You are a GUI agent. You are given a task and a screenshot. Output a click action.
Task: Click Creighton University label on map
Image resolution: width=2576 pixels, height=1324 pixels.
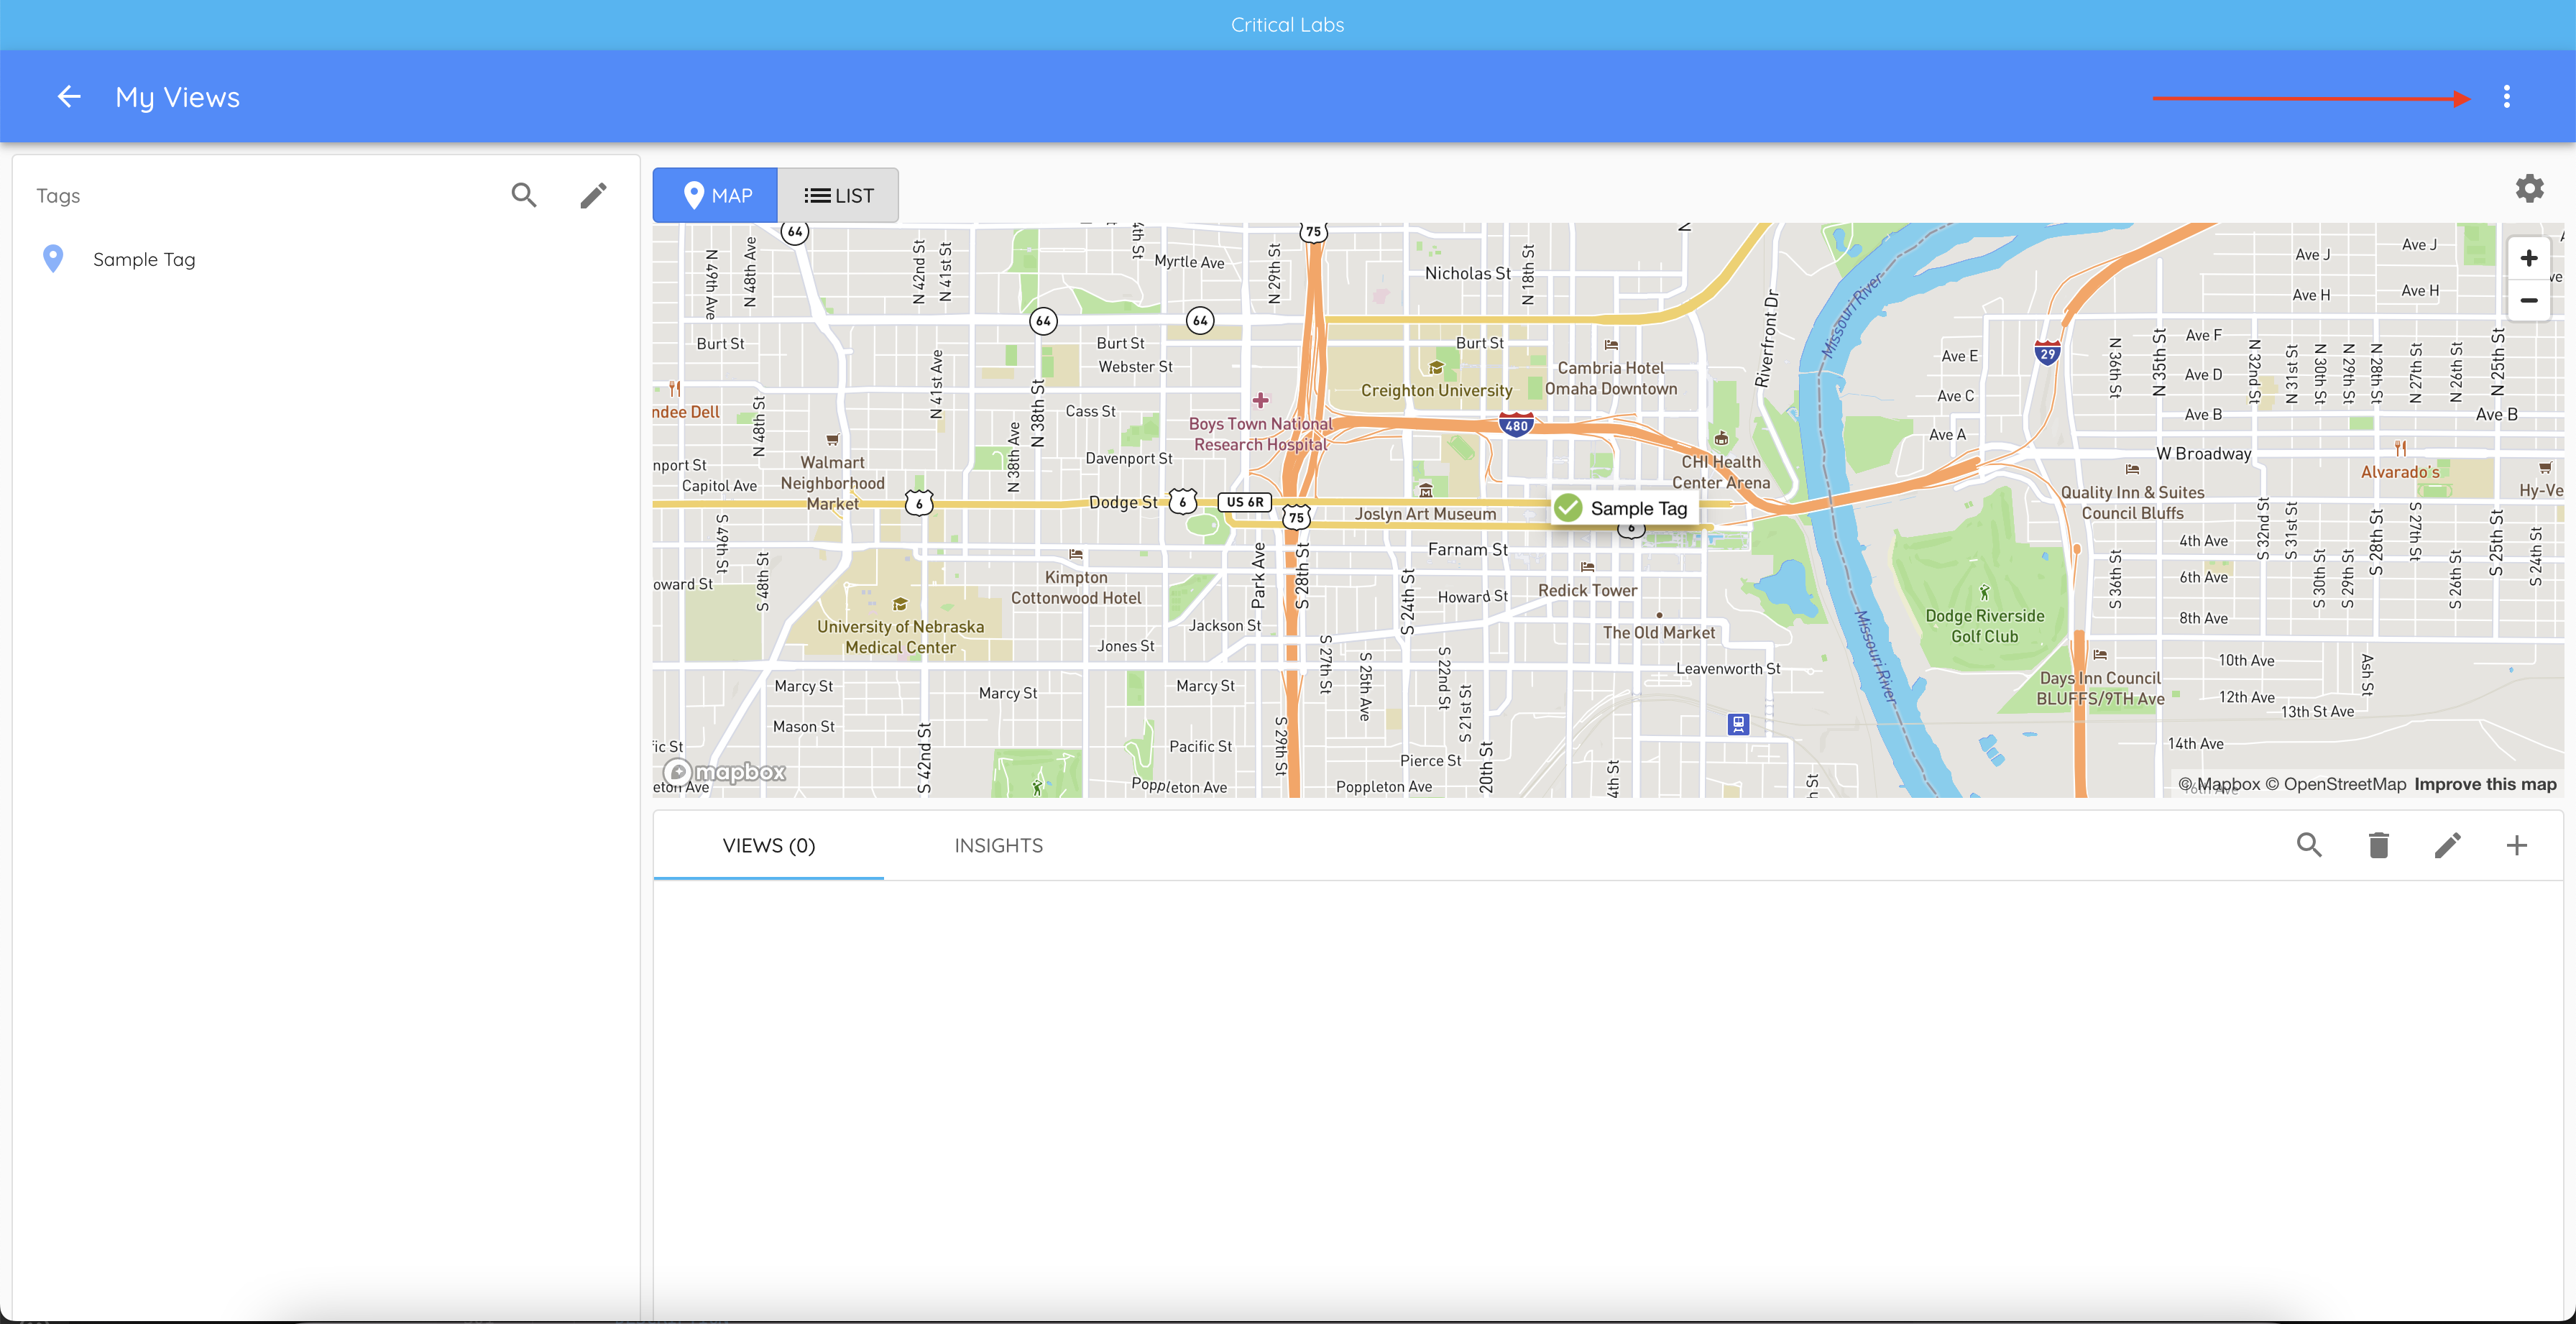tap(1436, 390)
